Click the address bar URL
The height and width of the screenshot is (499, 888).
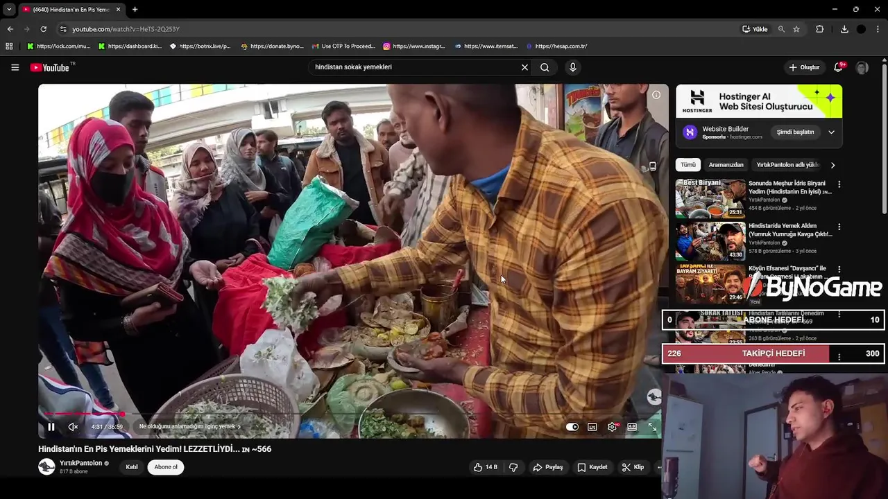click(x=126, y=29)
